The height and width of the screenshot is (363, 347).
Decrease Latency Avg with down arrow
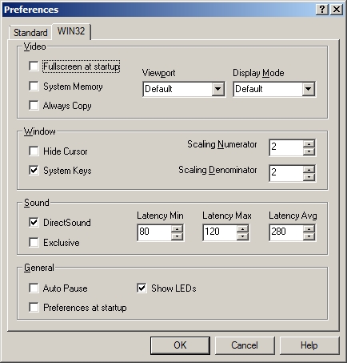(309, 236)
